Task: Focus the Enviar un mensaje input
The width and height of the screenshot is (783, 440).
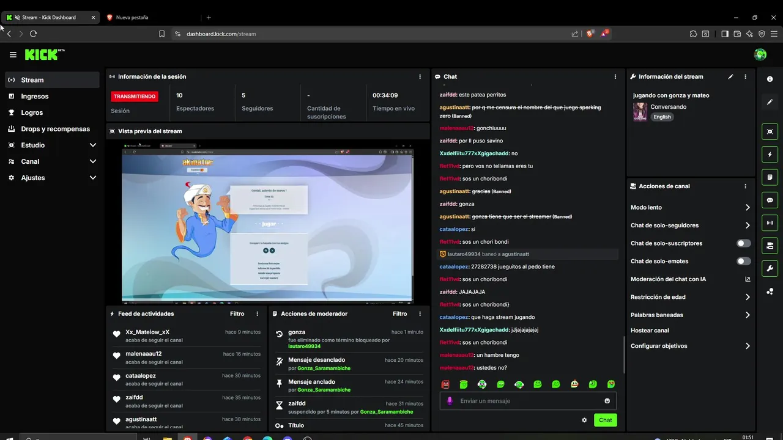Action: (528, 401)
